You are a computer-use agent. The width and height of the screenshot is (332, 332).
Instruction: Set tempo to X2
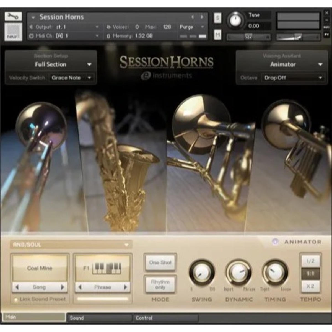coord(310,286)
